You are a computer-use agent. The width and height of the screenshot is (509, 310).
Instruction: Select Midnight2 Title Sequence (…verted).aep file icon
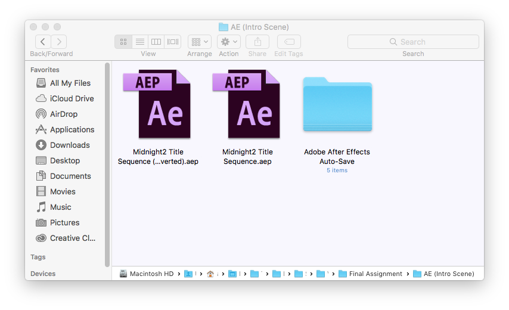click(157, 104)
